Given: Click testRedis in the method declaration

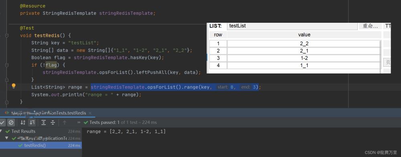Looking at the screenshot, I should [x=47, y=36].
